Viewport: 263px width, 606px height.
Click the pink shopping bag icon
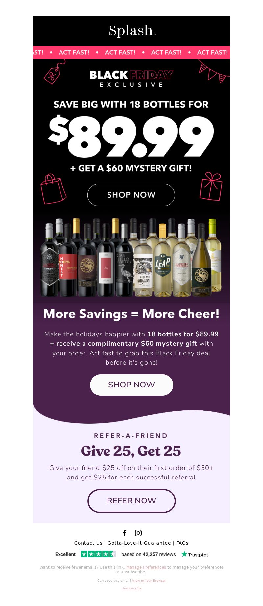(53, 189)
